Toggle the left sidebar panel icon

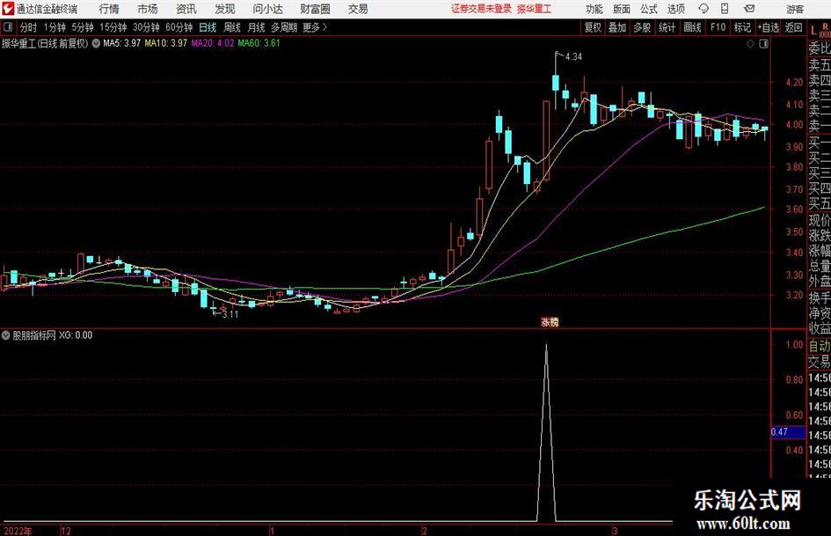[x=7, y=27]
